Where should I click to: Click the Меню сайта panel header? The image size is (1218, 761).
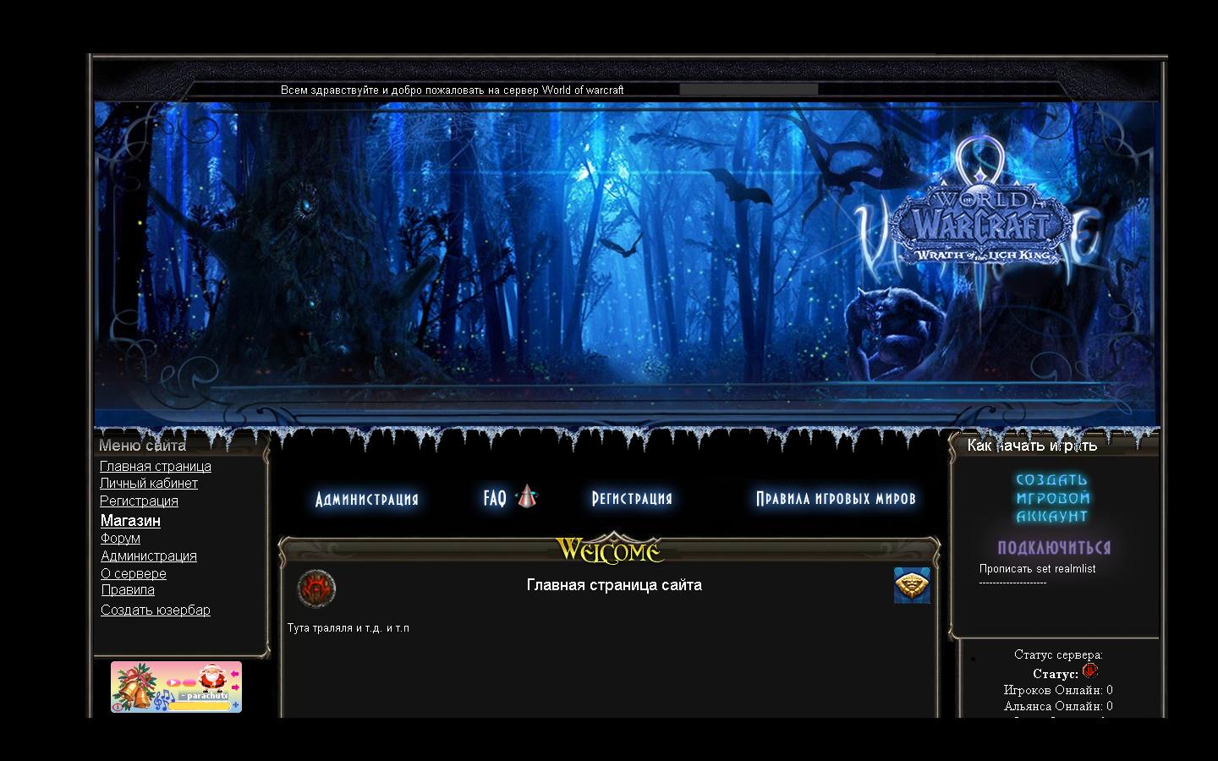[142, 446]
